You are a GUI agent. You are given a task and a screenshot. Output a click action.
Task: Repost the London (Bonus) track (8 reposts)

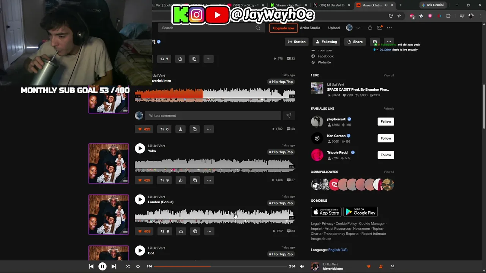165,231
